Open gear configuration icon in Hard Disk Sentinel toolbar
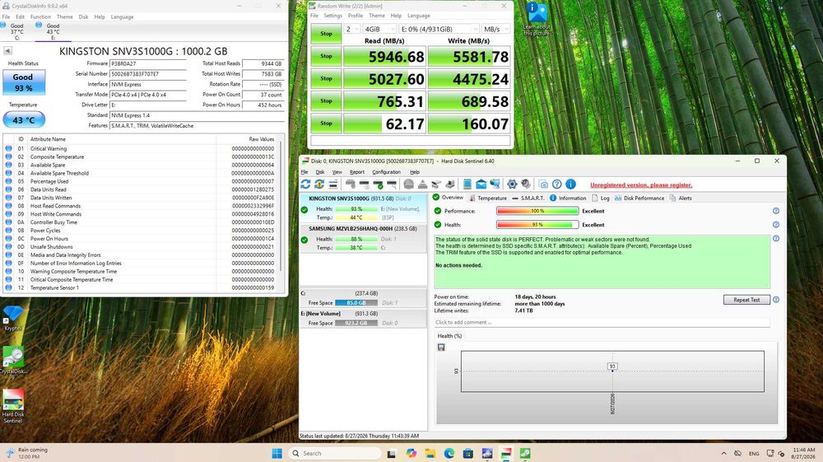Screen dimensions: 823x462 pos(512,184)
